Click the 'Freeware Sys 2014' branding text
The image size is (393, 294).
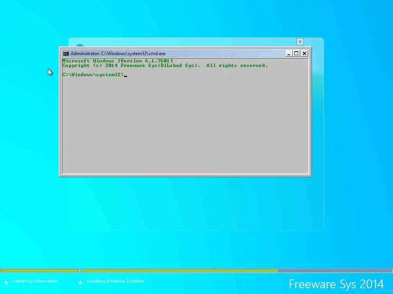pos(336,284)
